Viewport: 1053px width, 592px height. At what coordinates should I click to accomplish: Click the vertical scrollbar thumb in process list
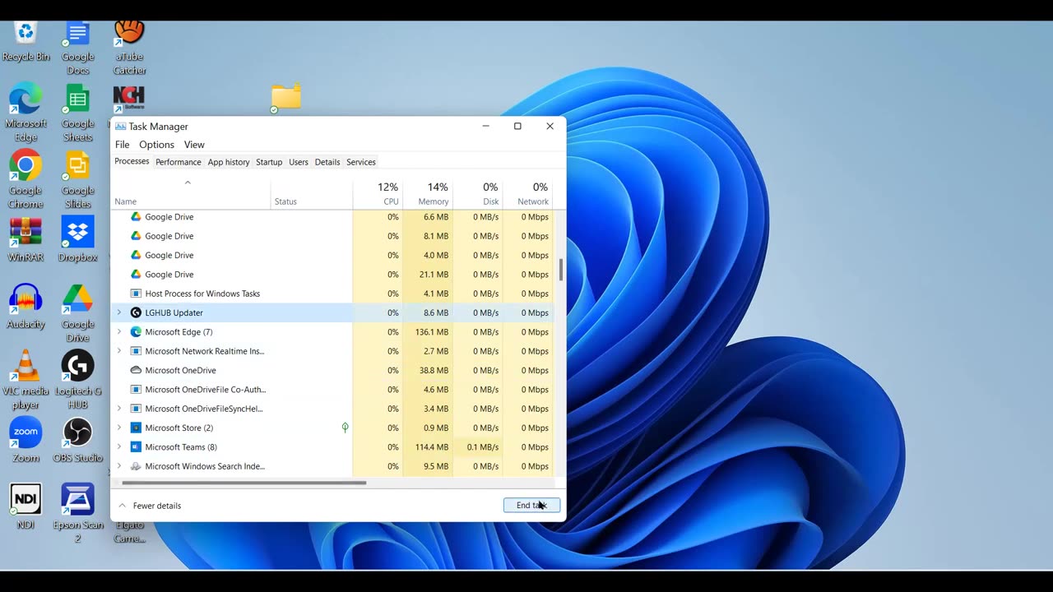pyautogui.click(x=561, y=270)
